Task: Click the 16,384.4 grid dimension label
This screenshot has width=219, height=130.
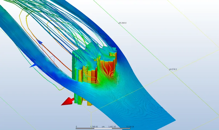Action: (123, 23)
